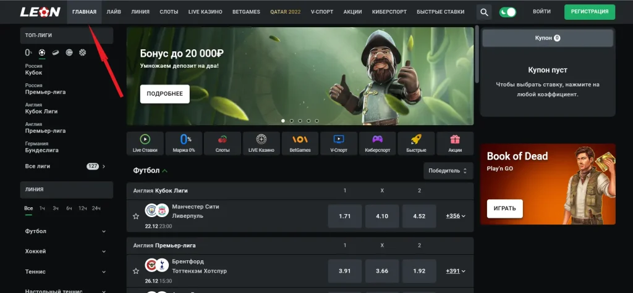Select the football icon in Топ-лиги
This screenshot has height=293, width=633.
pos(42,52)
